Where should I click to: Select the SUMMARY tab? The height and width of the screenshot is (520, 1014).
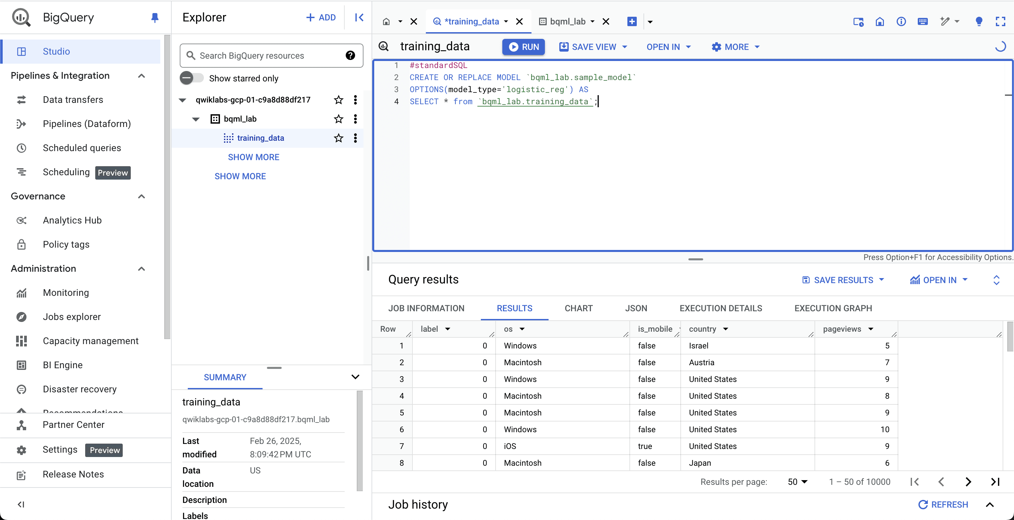[225, 377]
